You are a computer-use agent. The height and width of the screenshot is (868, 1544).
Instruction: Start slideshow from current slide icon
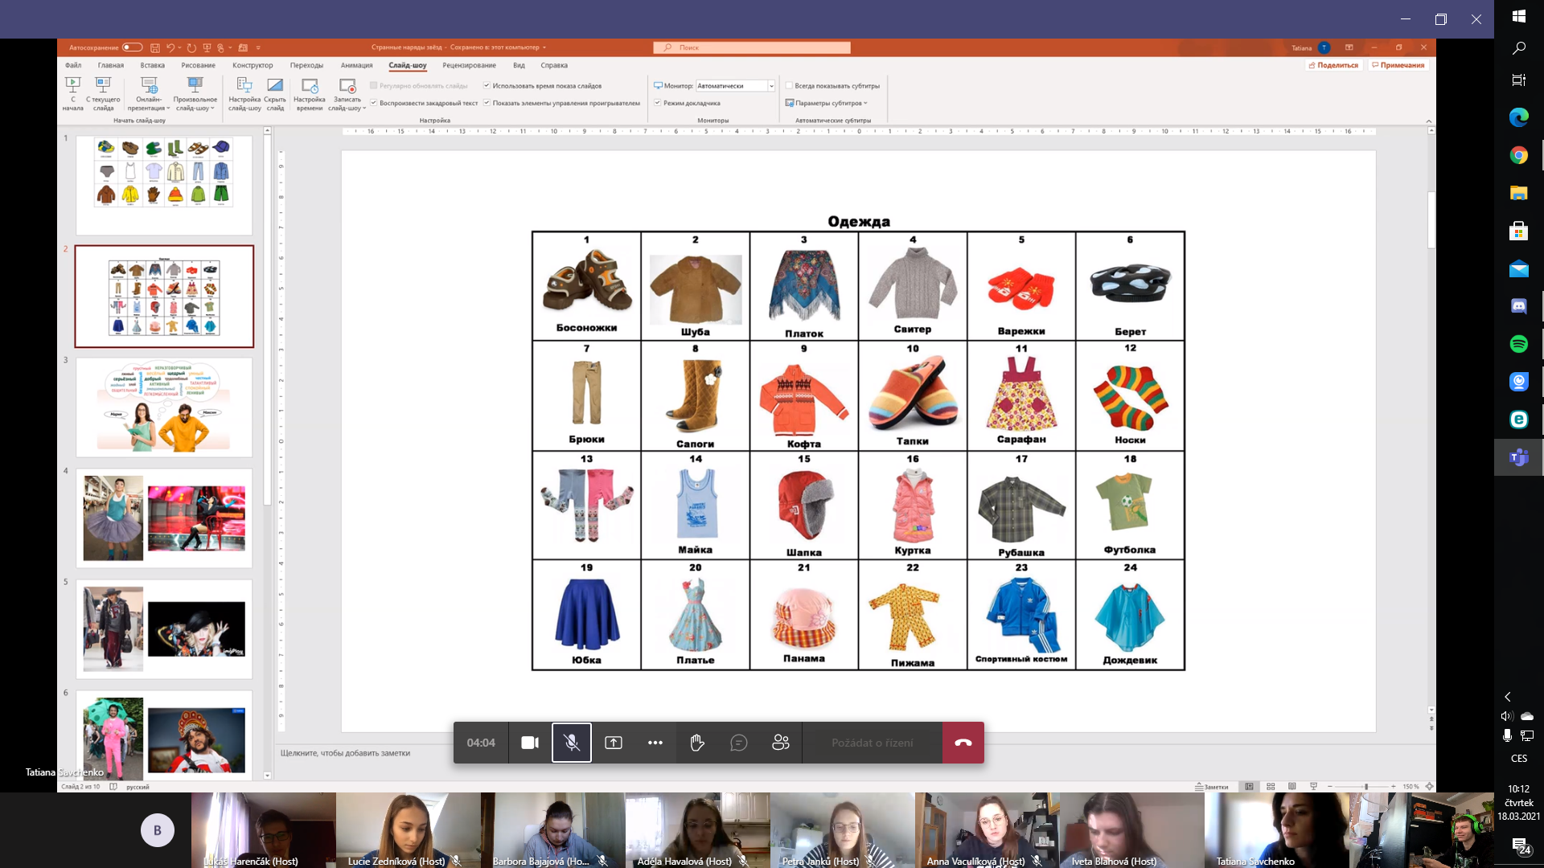tap(103, 84)
